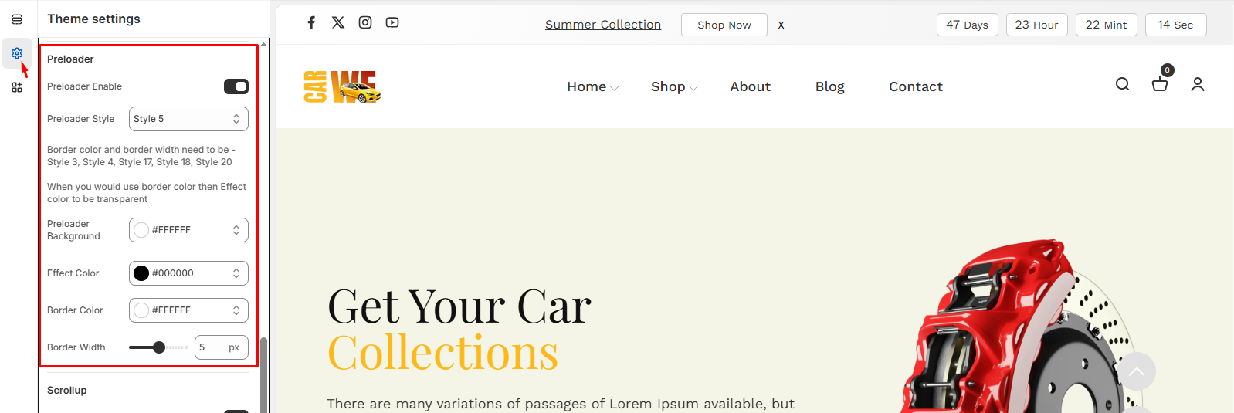Viewport: 1234px width, 413px height.
Task: Click the Border Width px input field
Action: (x=212, y=347)
